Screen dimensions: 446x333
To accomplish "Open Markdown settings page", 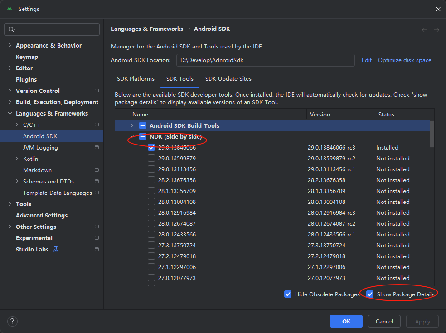I will (37, 170).
